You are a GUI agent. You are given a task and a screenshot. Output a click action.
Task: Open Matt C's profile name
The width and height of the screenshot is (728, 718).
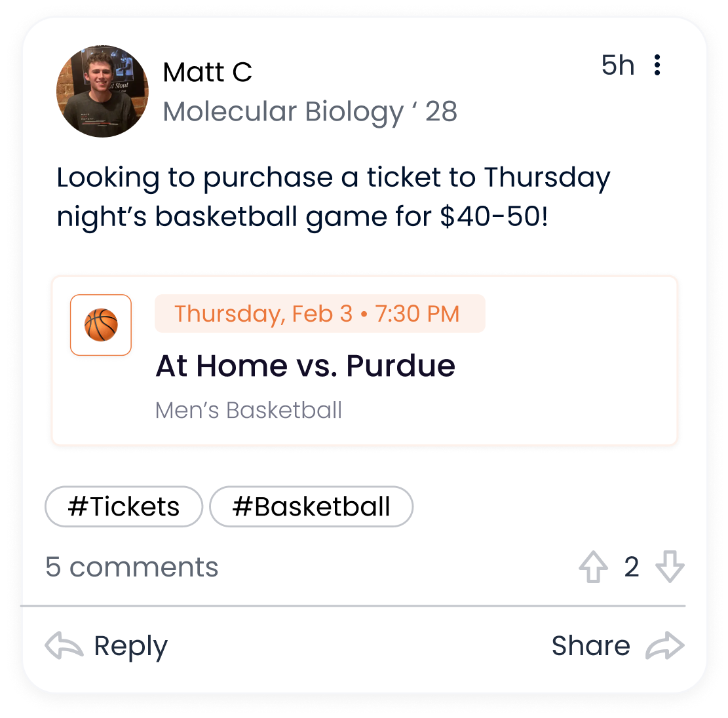[207, 73]
